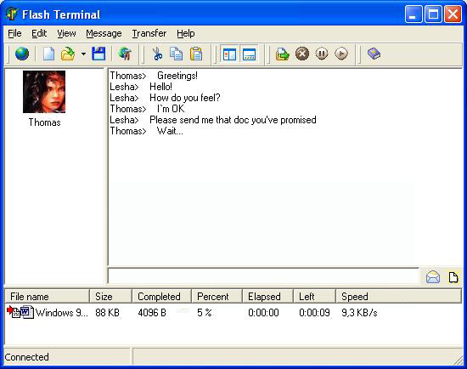Screen dimensions: 467x369
Task: Cut selection with the scissors icon
Action: [157, 54]
